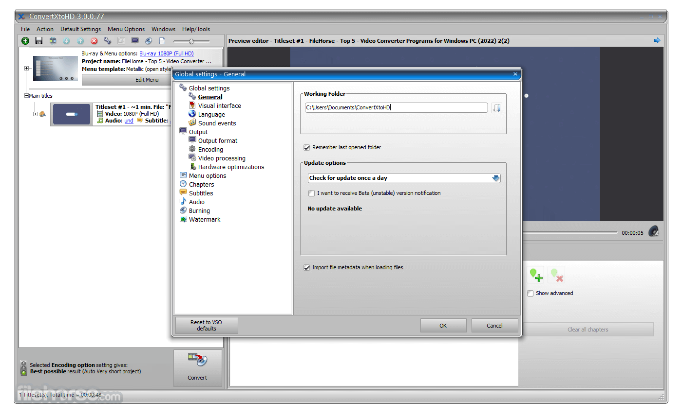
Task: Click the 'und' audio language link
Action: click(129, 121)
